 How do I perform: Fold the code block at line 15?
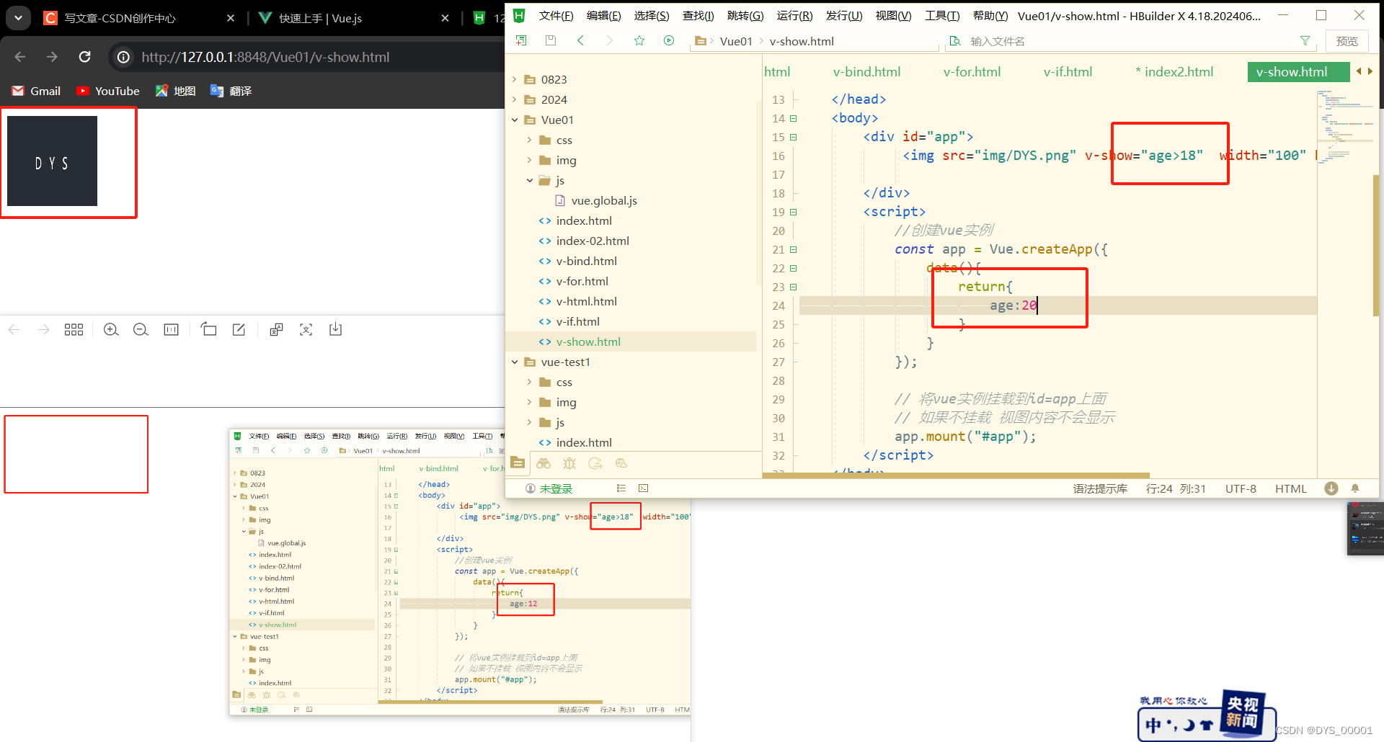tap(794, 137)
